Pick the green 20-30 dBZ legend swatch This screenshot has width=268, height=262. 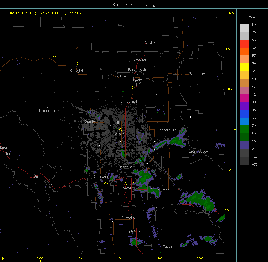(244, 129)
